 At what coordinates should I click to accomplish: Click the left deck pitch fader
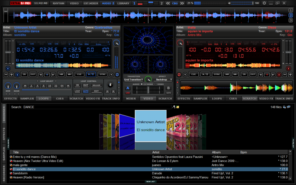[x=8, y=52]
